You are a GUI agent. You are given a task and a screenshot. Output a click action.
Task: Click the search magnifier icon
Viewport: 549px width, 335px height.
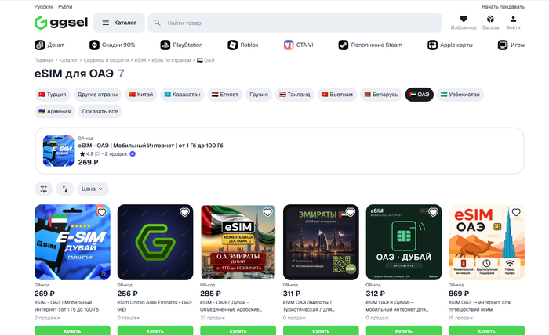coord(157,23)
